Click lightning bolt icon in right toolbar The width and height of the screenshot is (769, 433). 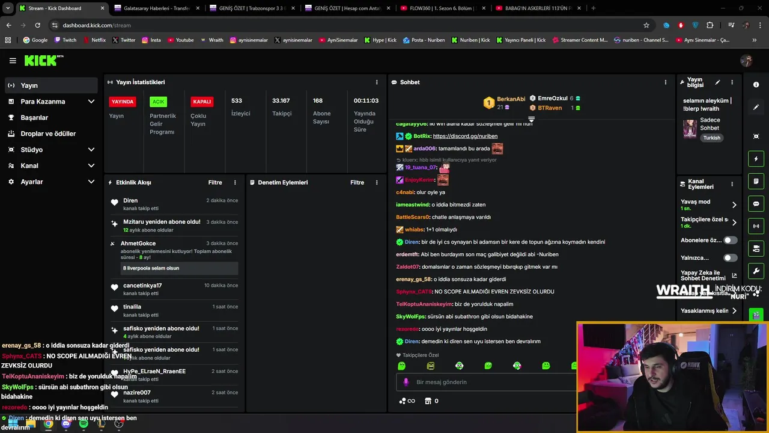(x=756, y=159)
